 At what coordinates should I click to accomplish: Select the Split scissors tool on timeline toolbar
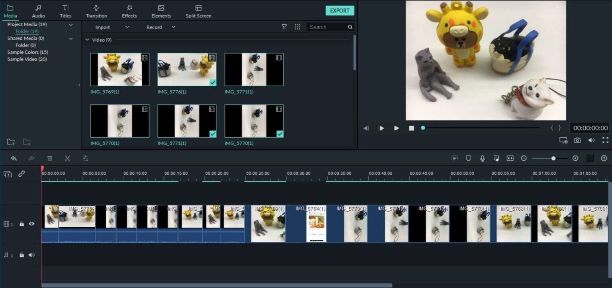(x=67, y=158)
